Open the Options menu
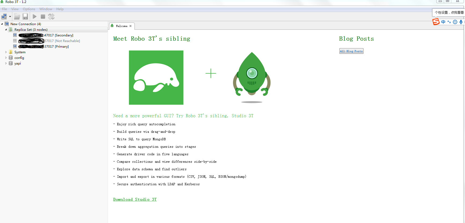Screen dimensions: 465x223 [29, 9]
